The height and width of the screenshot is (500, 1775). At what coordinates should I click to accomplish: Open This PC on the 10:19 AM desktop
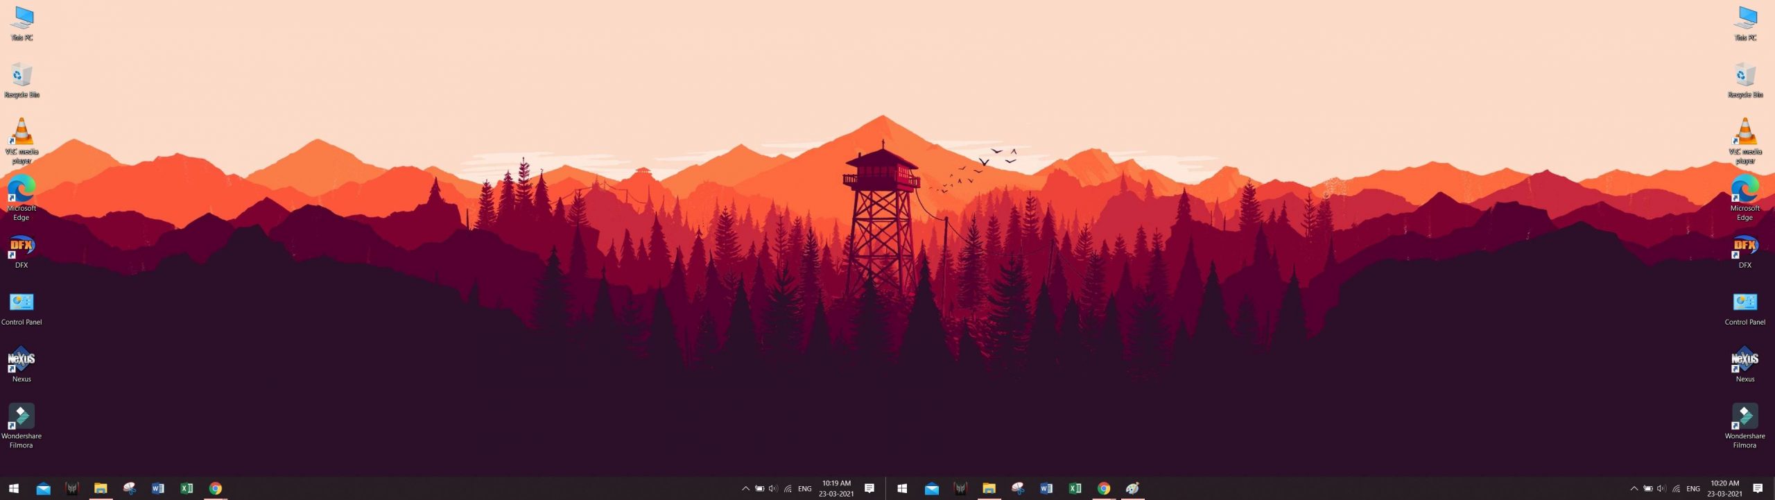click(x=21, y=23)
